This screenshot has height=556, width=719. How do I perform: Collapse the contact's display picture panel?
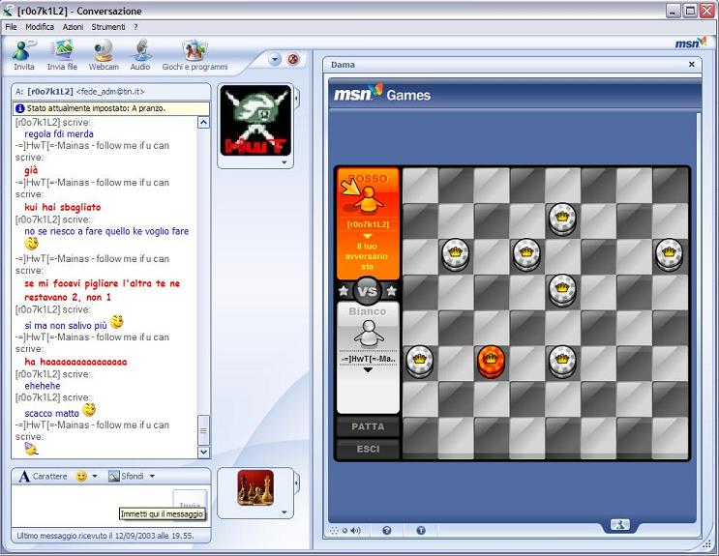(x=297, y=98)
